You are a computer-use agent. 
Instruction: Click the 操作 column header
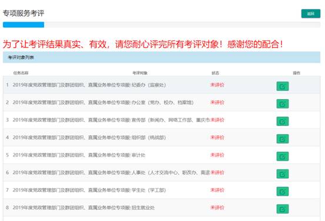click(x=296, y=73)
